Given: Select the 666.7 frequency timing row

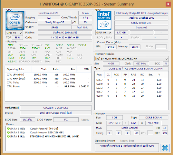Looking at the screenshot, I should tap(131, 80).
